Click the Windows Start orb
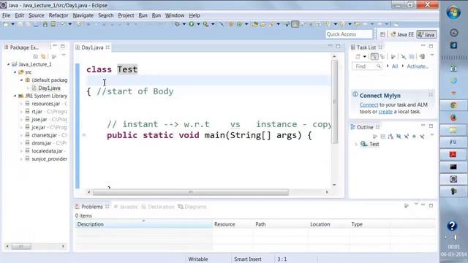468x263 pixels. tap(453, 12)
